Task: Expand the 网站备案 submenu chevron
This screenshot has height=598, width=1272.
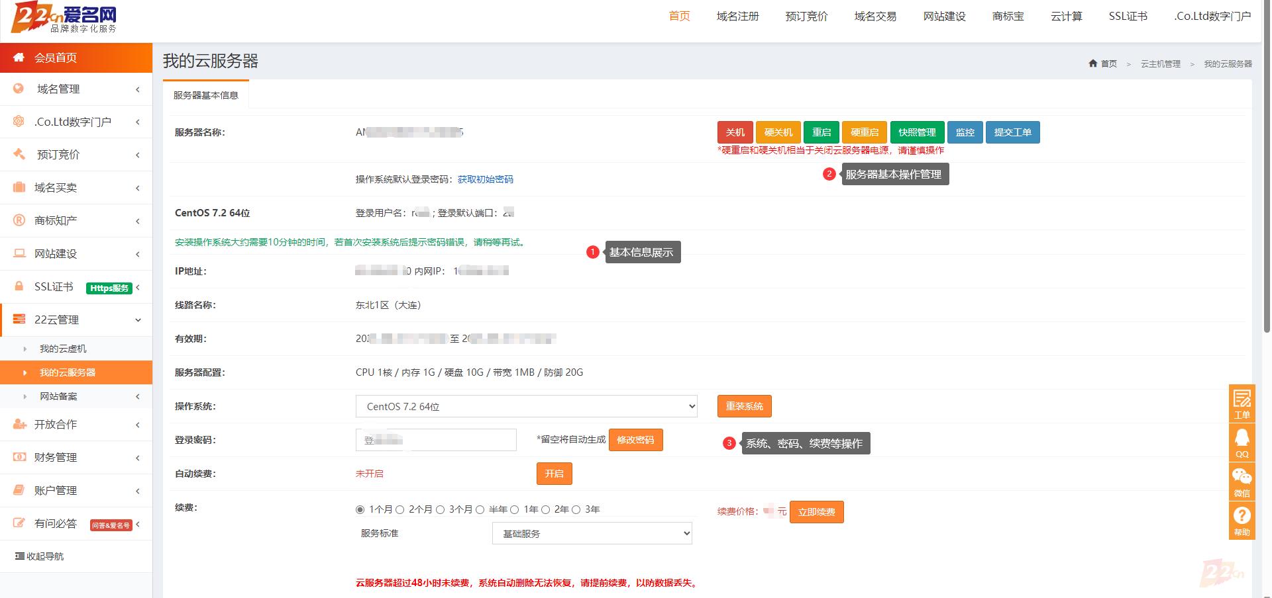Action: click(x=138, y=397)
